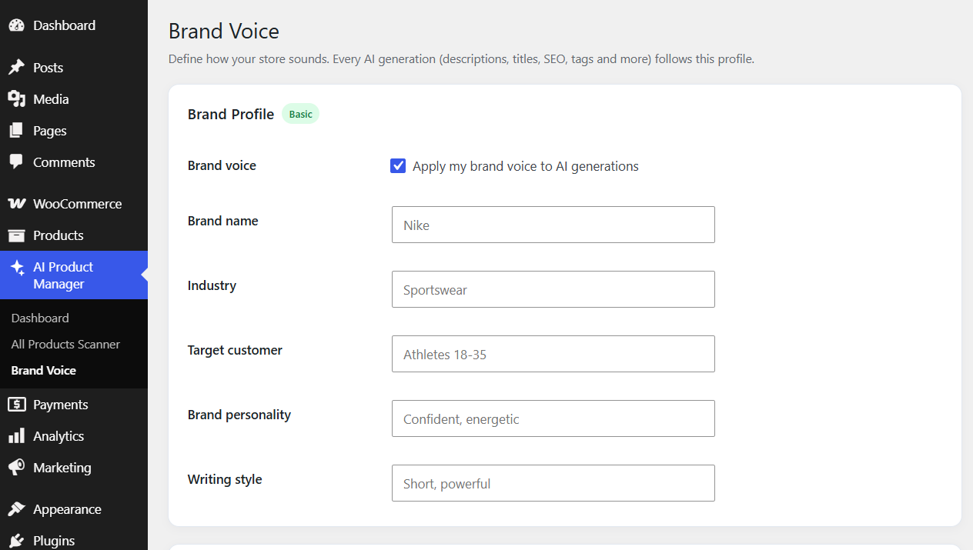Open the WooCommerce menu
Screen dimensions: 973x550
point(74,204)
